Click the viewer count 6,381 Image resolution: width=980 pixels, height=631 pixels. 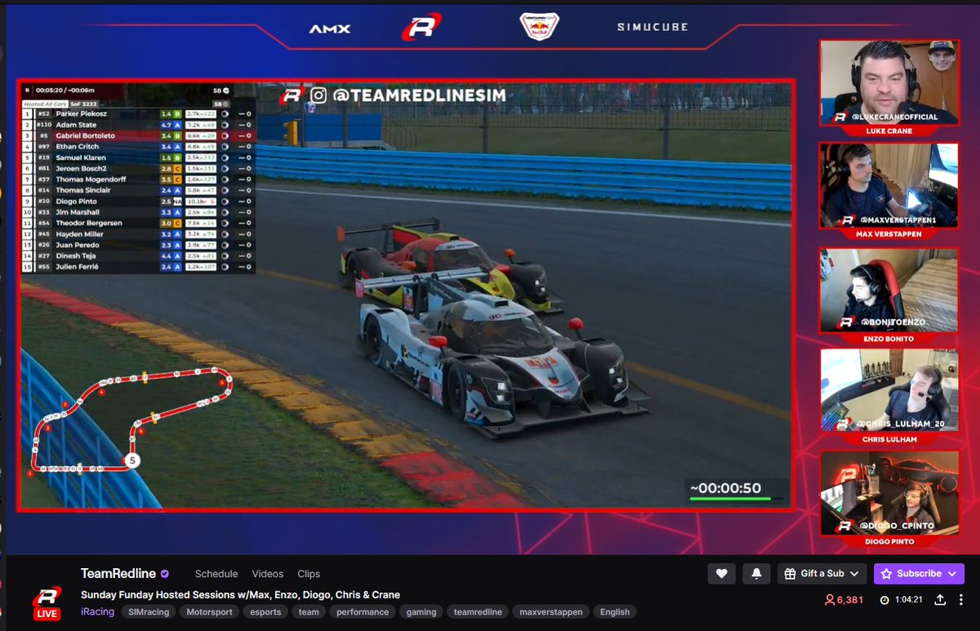click(844, 600)
